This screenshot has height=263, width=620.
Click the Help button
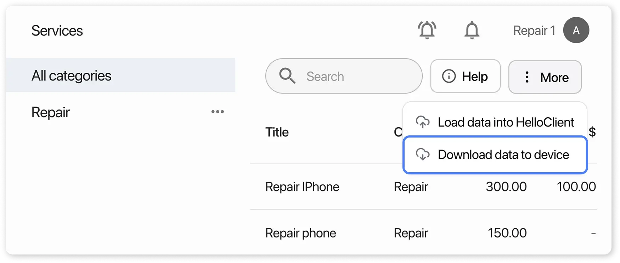pyautogui.click(x=465, y=76)
